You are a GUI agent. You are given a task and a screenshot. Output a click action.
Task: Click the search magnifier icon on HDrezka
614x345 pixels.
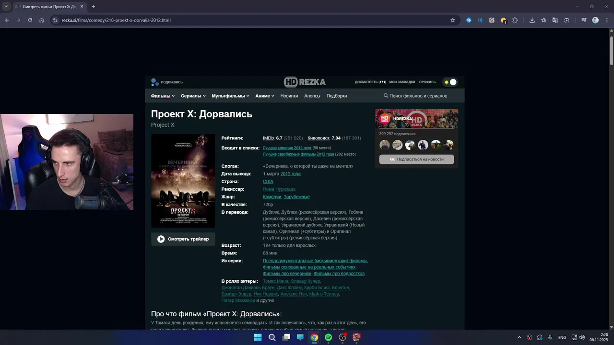click(x=386, y=96)
